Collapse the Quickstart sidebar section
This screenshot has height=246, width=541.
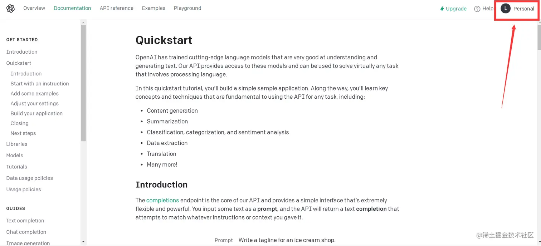(x=19, y=63)
